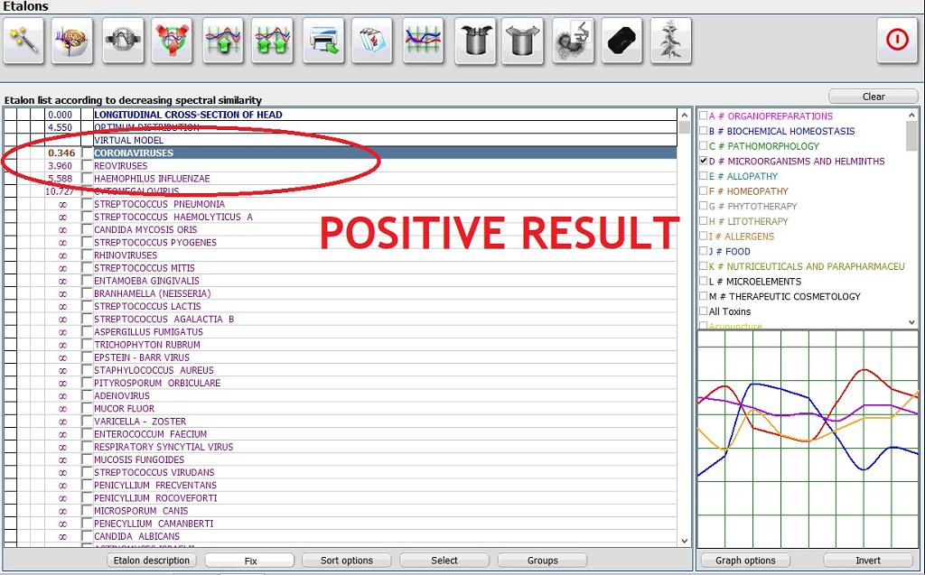Click the magic wand toolbar icon

[x=24, y=42]
